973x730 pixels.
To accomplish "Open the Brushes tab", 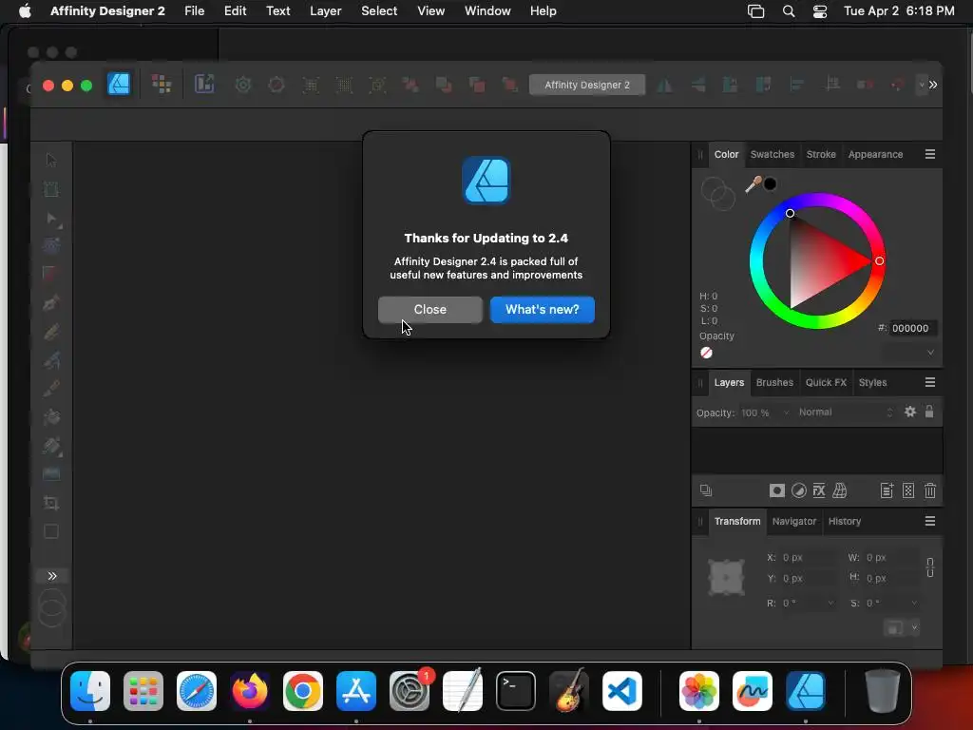I will [x=774, y=382].
